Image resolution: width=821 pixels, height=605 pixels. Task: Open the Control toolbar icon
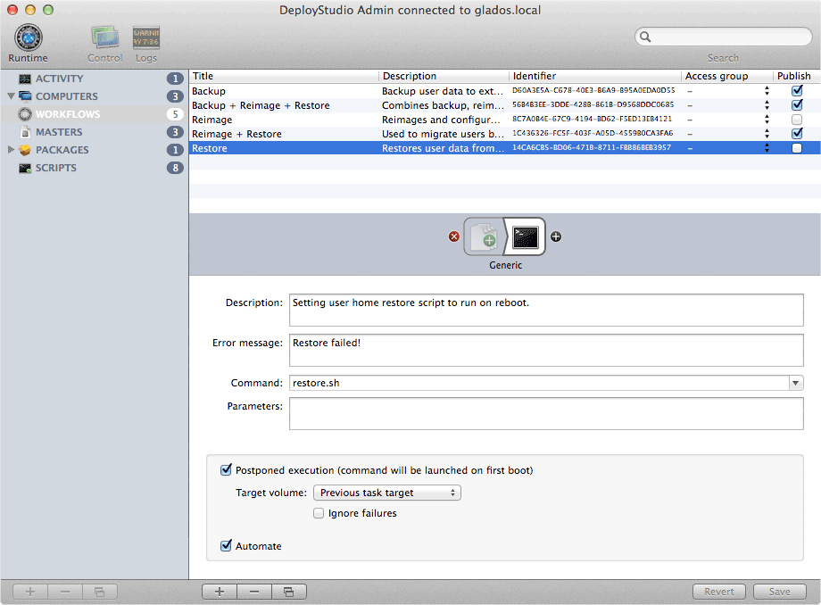click(x=104, y=39)
